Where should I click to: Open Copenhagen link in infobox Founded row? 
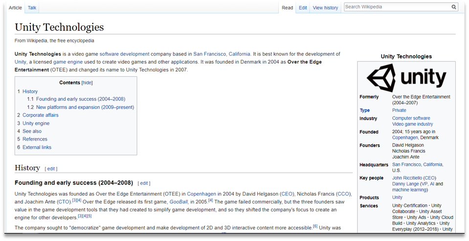[405, 138]
